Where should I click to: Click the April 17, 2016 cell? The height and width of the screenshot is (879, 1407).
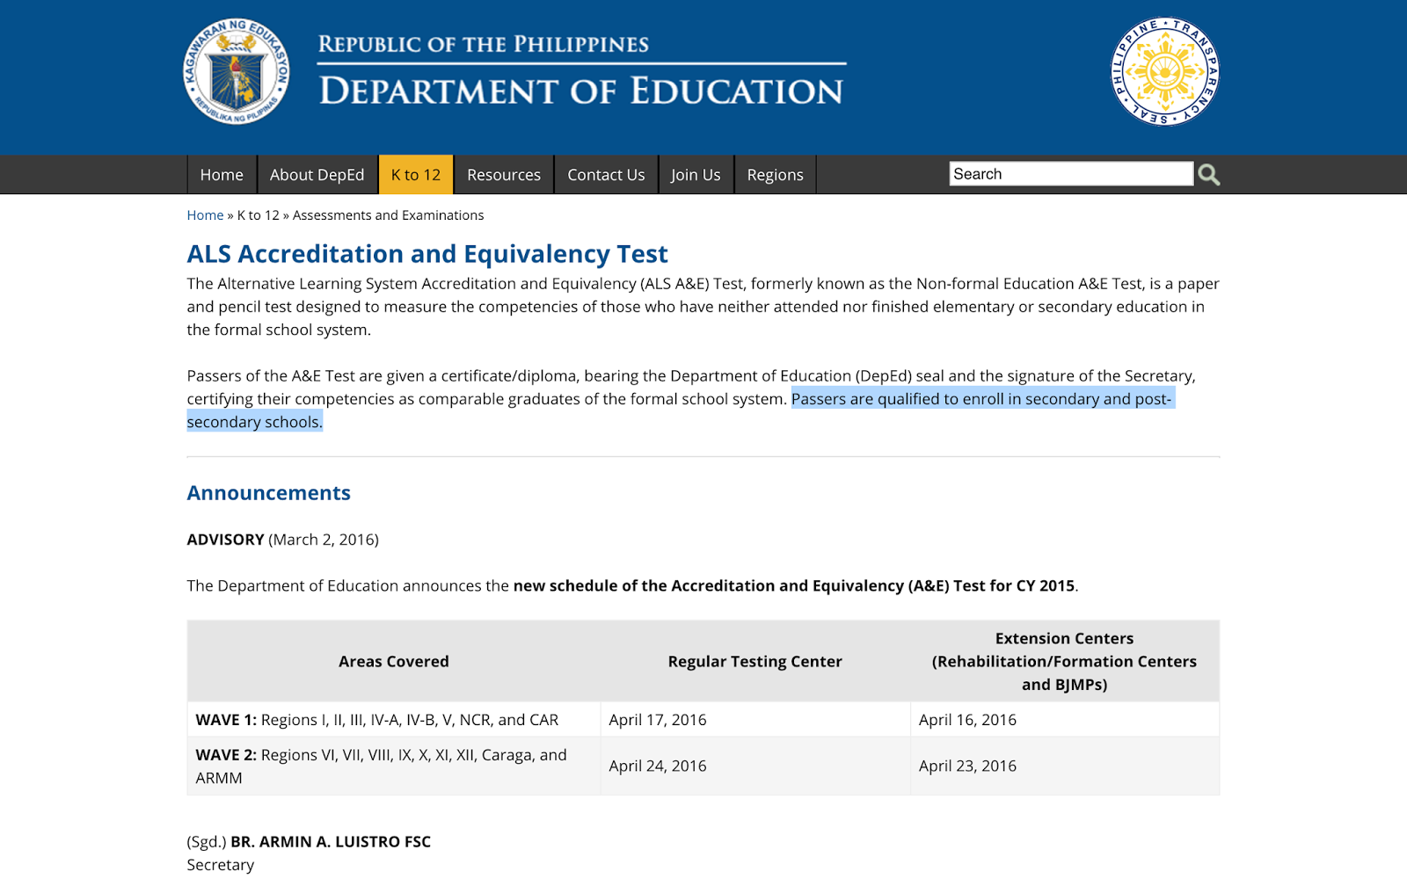pyautogui.click(x=755, y=719)
